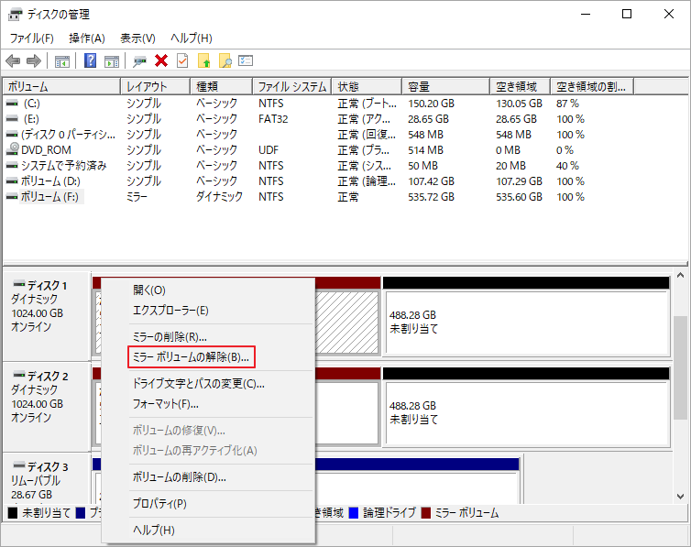Viewport: 691px width, 547px height.
Task: Open the ファイル(F) menu
Action: (x=32, y=38)
